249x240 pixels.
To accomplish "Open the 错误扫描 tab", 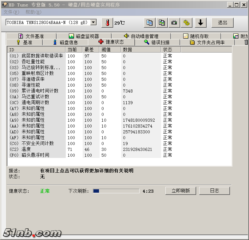I will point(157,42).
